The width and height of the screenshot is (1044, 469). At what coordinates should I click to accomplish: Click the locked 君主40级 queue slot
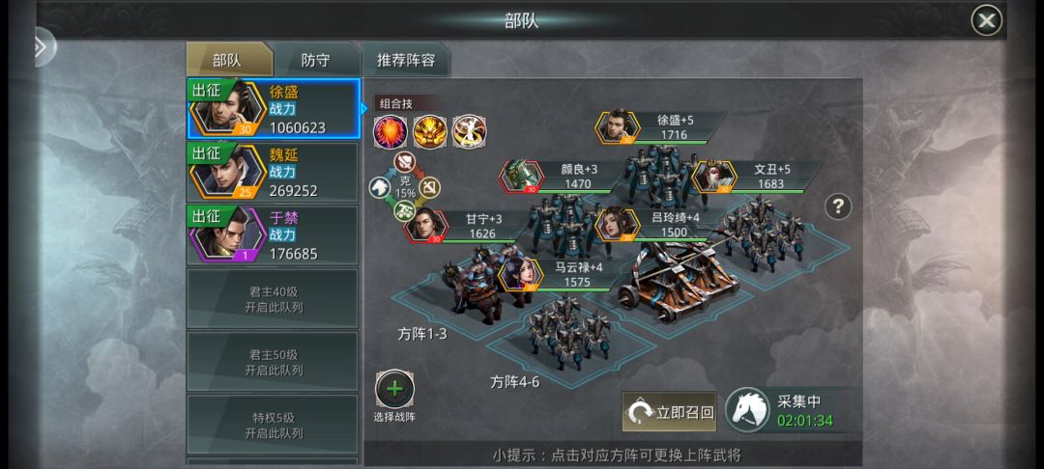(x=273, y=299)
